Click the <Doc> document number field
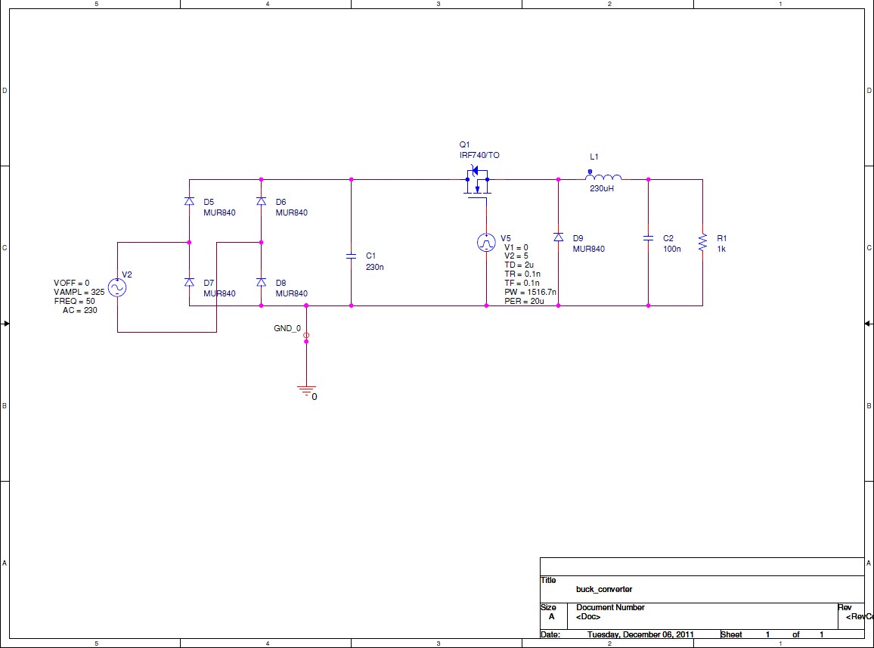This screenshot has height=648, width=874. pyautogui.click(x=588, y=617)
